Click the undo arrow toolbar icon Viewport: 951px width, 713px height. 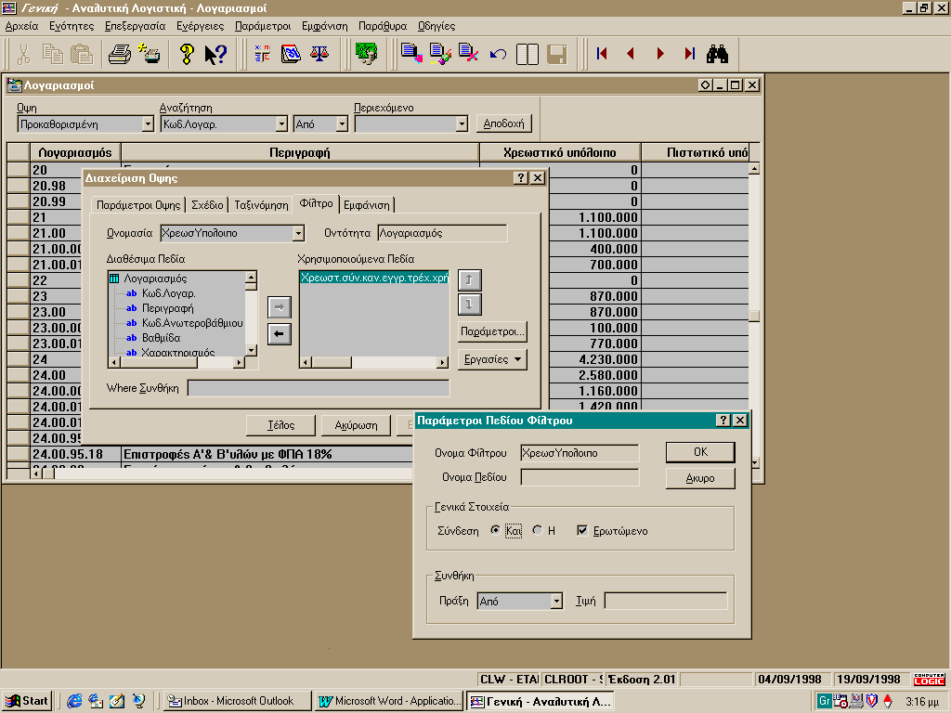pos(498,55)
